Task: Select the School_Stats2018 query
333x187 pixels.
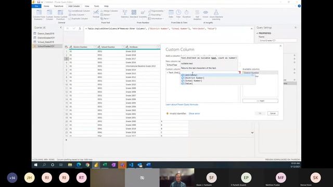Action: click(x=46, y=42)
